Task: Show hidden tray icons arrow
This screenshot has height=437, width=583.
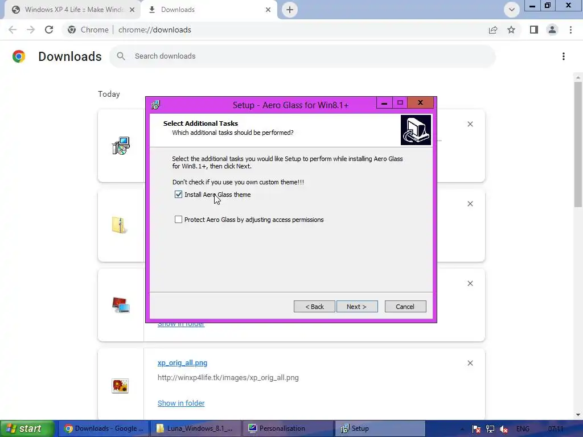Action: [462, 429]
